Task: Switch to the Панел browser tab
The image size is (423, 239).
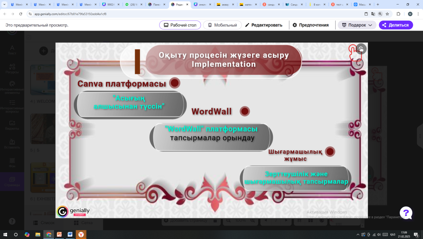Action: click(157, 4)
